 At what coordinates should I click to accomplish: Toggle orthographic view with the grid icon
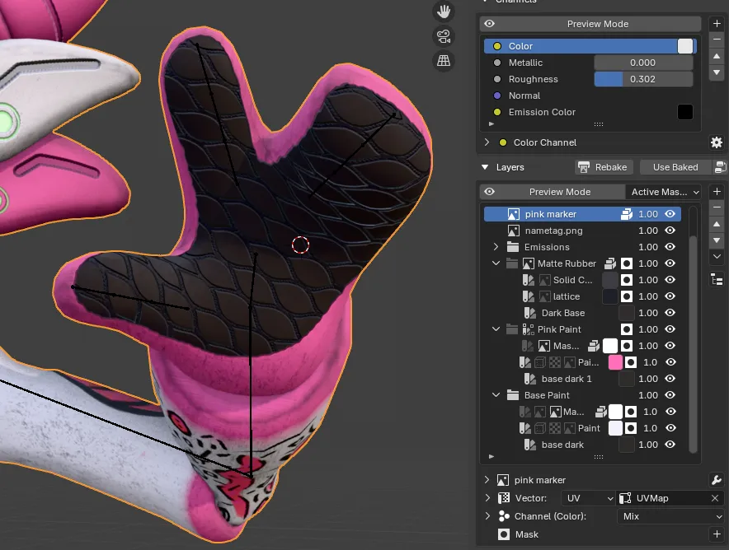[443, 61]
